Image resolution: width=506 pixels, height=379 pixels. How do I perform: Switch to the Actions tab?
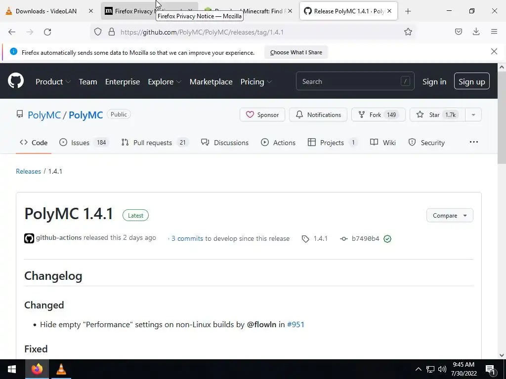(x=278, y=143)
